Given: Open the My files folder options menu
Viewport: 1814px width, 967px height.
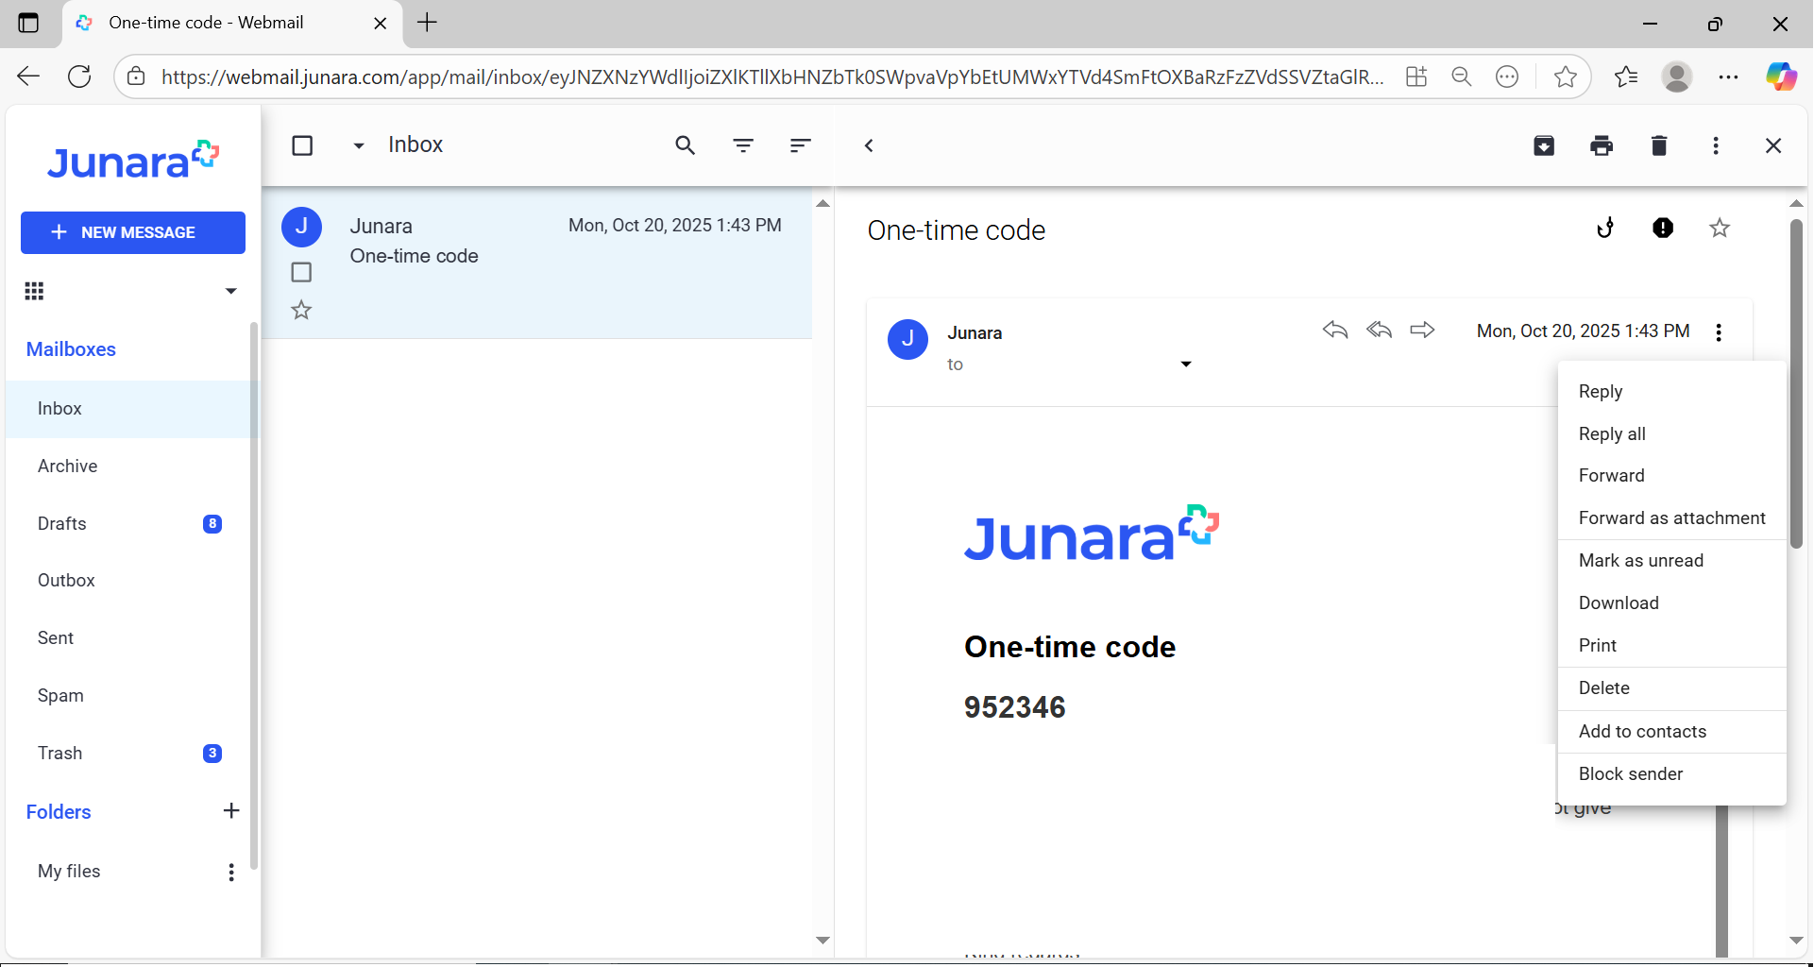Looking at the screenshot, I should (231, 872).
